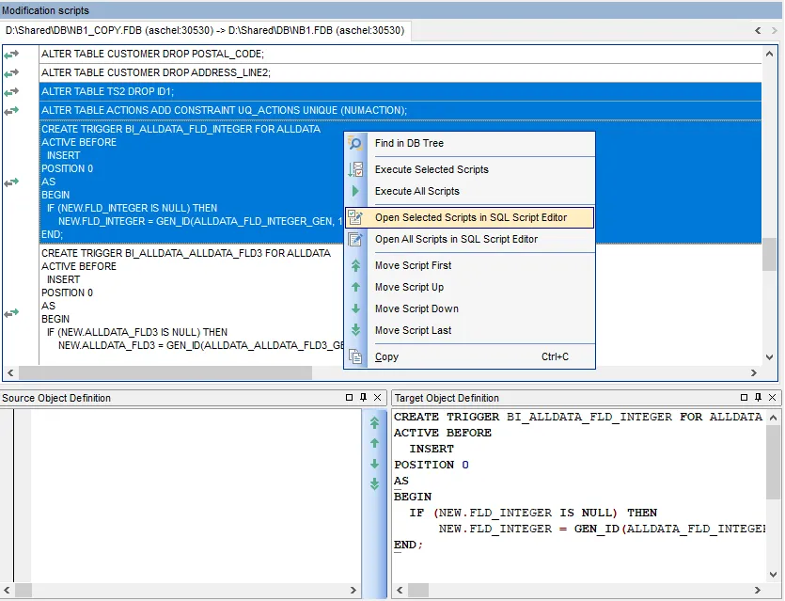Pin the Source Object Definition panel
785x601 pixels.
coord(364,398)
